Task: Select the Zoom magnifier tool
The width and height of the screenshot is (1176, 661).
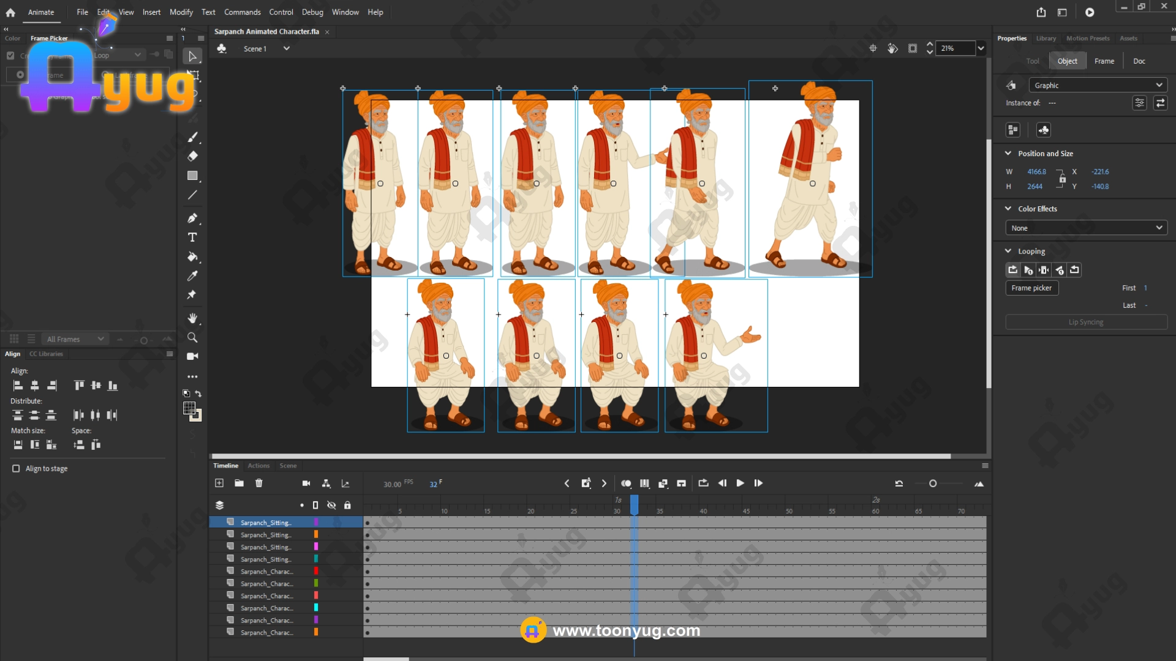Action: pos(192,337)
